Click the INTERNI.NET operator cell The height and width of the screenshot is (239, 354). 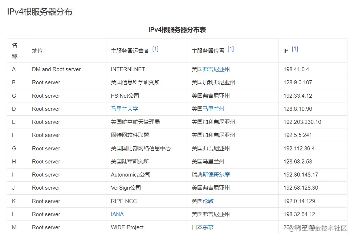point(147,69)
